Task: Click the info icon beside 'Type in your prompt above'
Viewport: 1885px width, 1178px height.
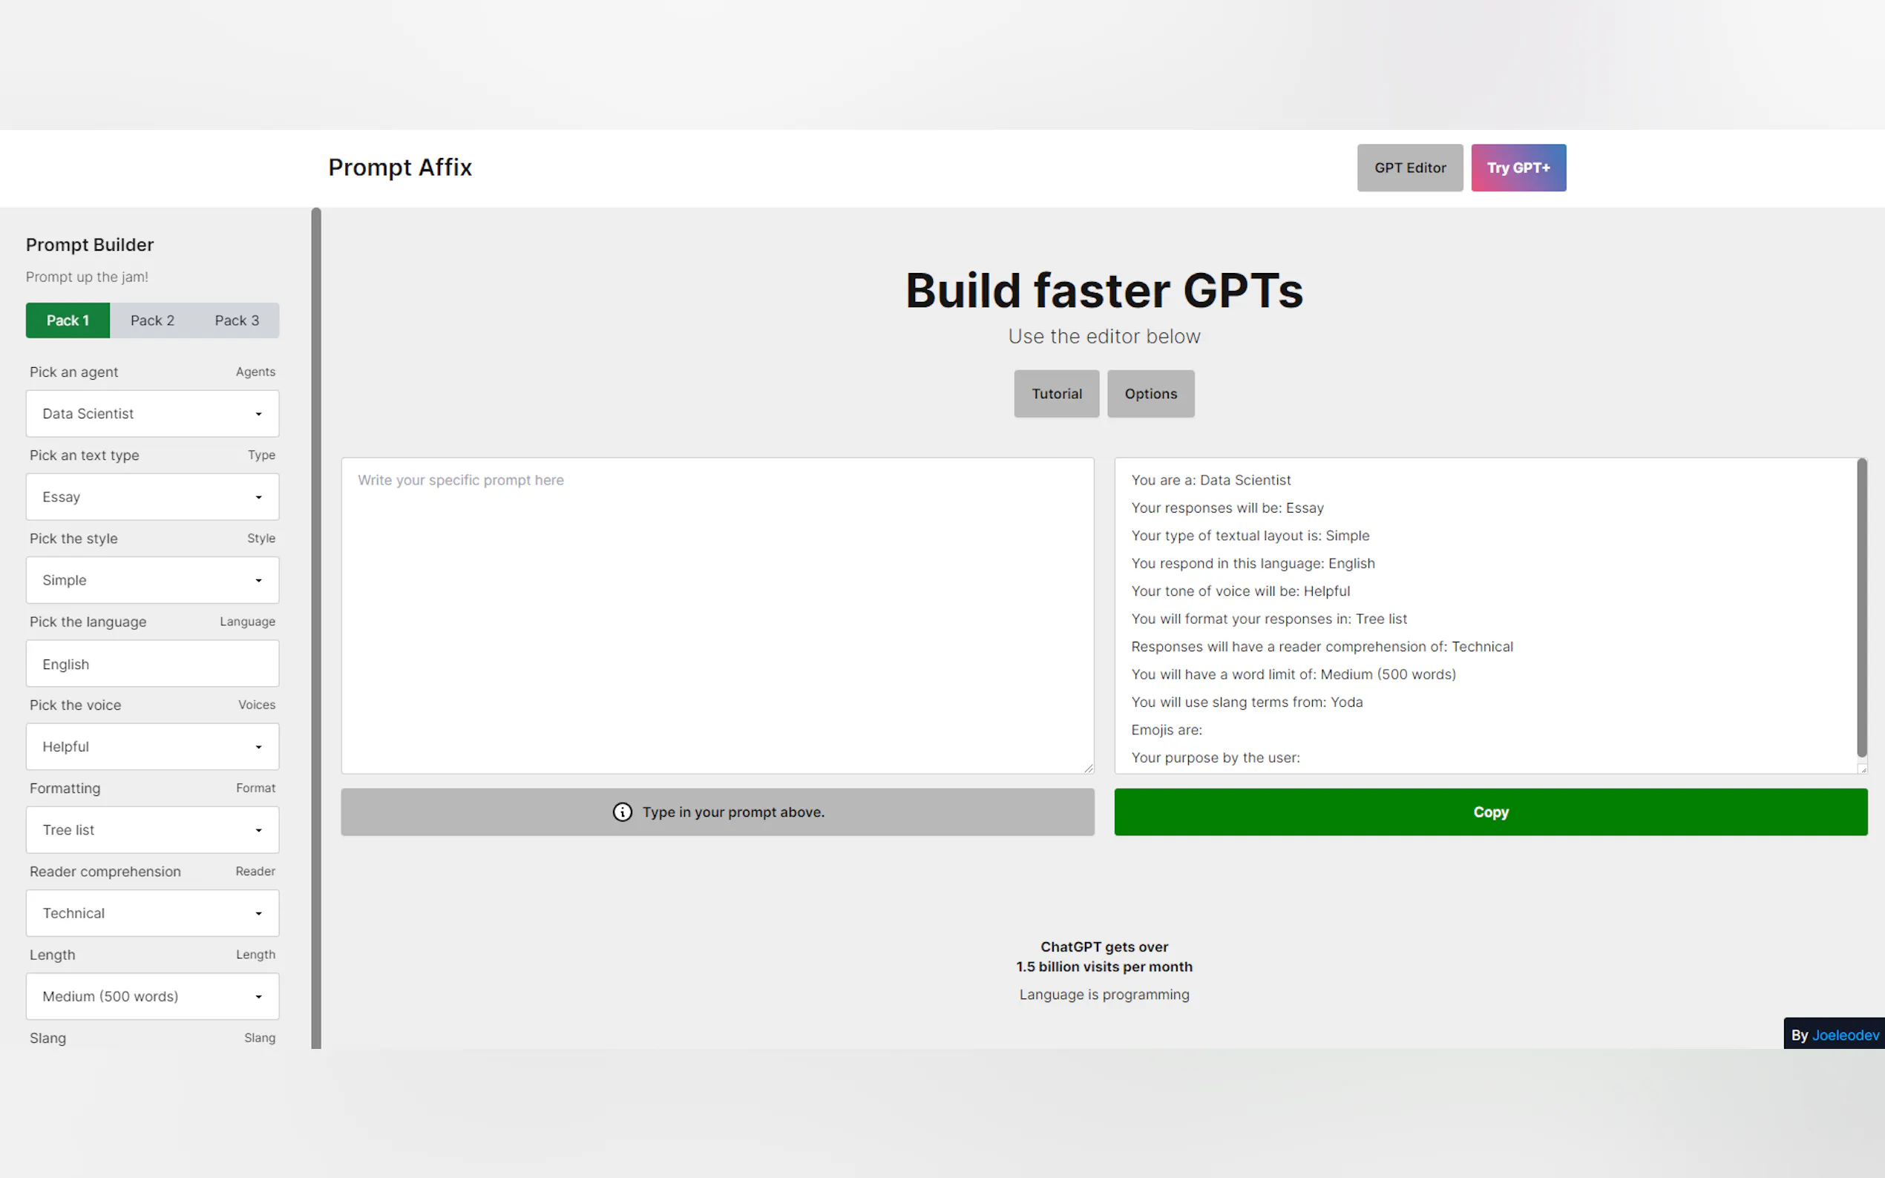Action: pyautogui.click(x=622, y=812)
